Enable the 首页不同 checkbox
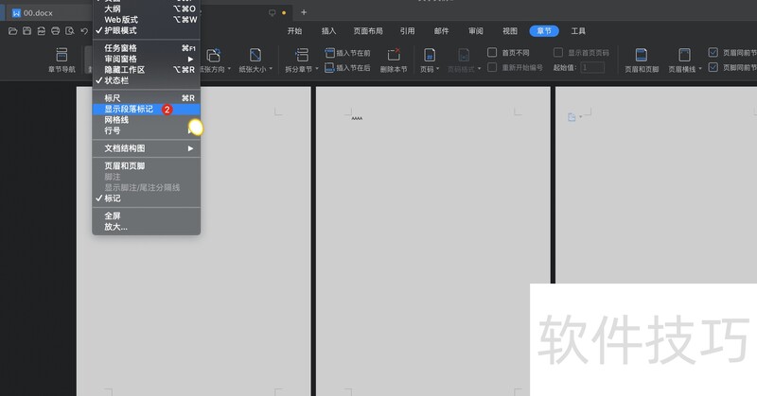The image size is (757, 396). [492, 53]
